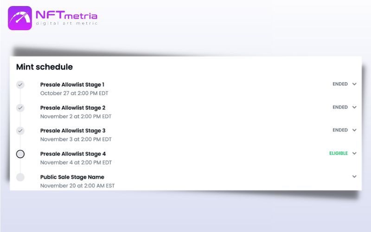Click the Stage 3 completed checkmark icon
This screenshot has width=371, height=232.
click(20, 131)
